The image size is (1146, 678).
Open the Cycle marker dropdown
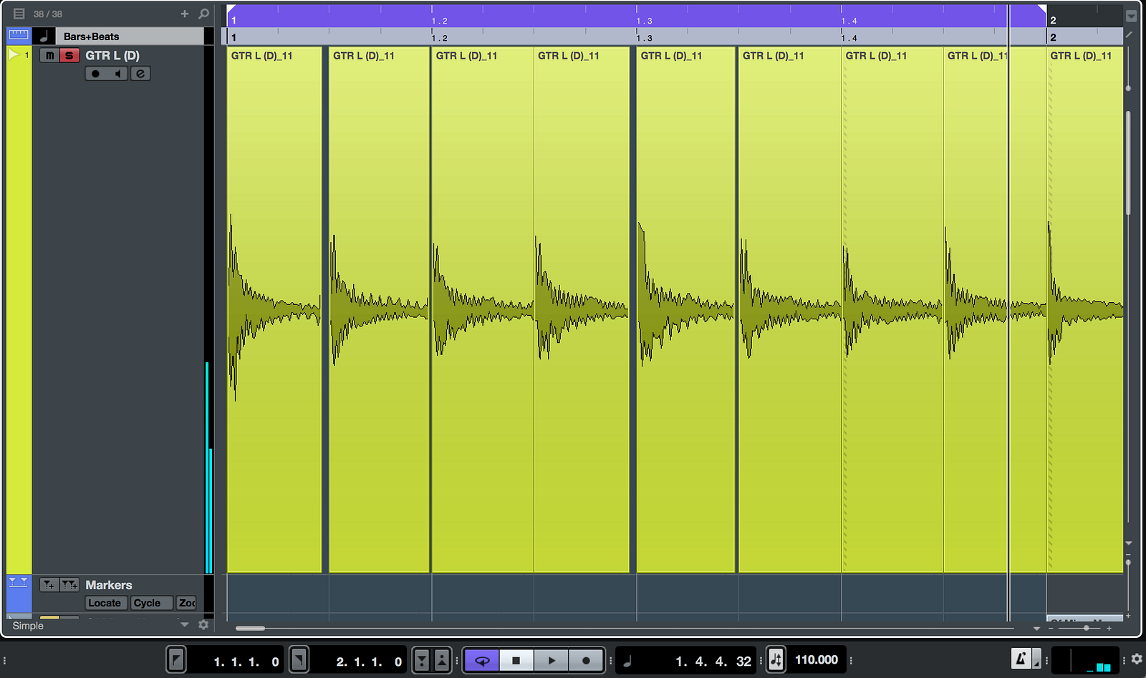pos(151,603)
